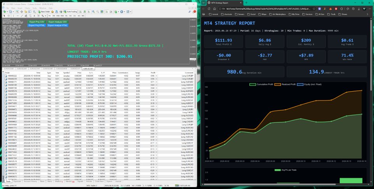Image resolution: width=374 pixels, height=189 pixels.
Task: Click Export Analyze CSV button
Action: [58, 22]
